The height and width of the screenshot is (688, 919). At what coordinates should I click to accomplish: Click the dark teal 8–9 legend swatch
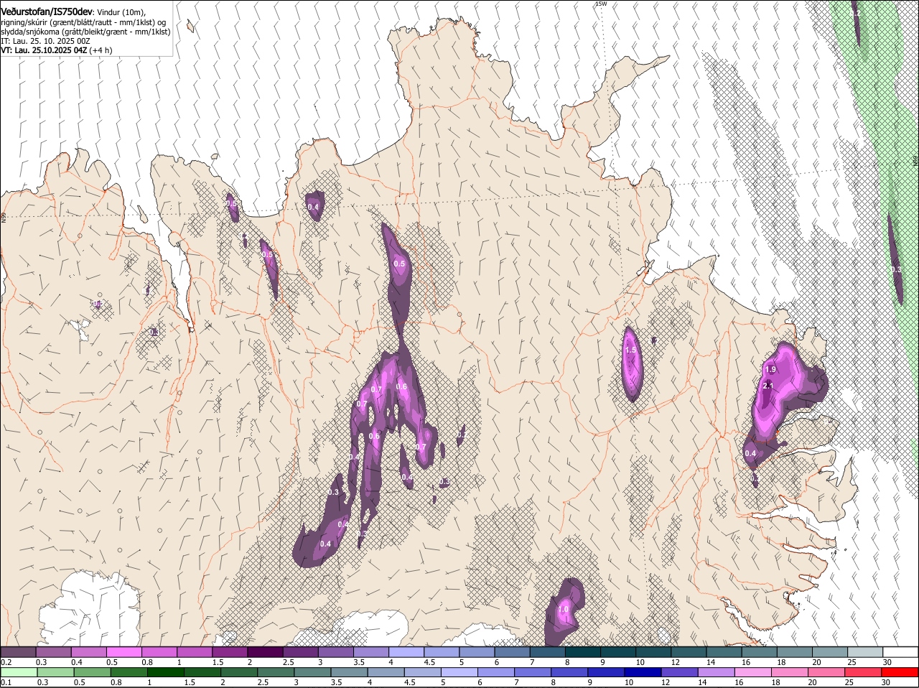coord(583,651)
